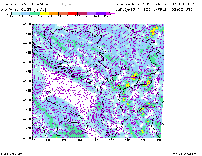Image resolution: width=202 pixels, height=156 pixels.
Task: Click the "39.5N" latitude label
Action: 27,138
